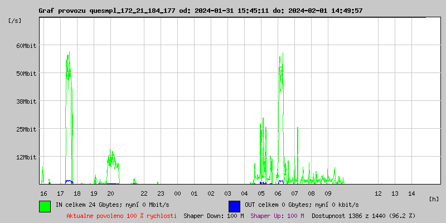Click the 38Mbit y-axis label
Viewport: 446px width, 223px height.
(x=26, y=101)
